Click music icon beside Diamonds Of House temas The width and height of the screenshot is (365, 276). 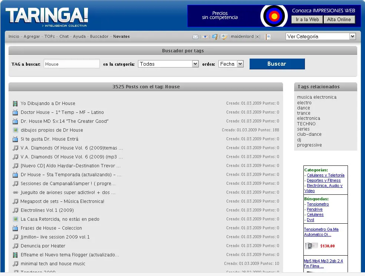pos(15,148)
